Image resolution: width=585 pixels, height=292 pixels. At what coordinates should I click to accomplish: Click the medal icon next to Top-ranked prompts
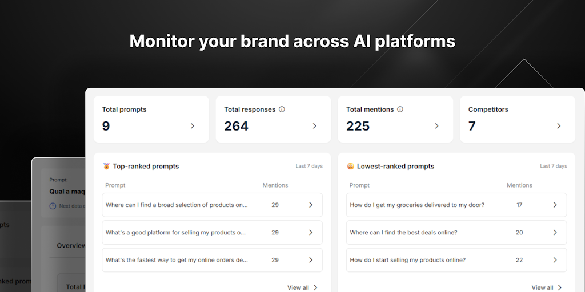point(106,167)
